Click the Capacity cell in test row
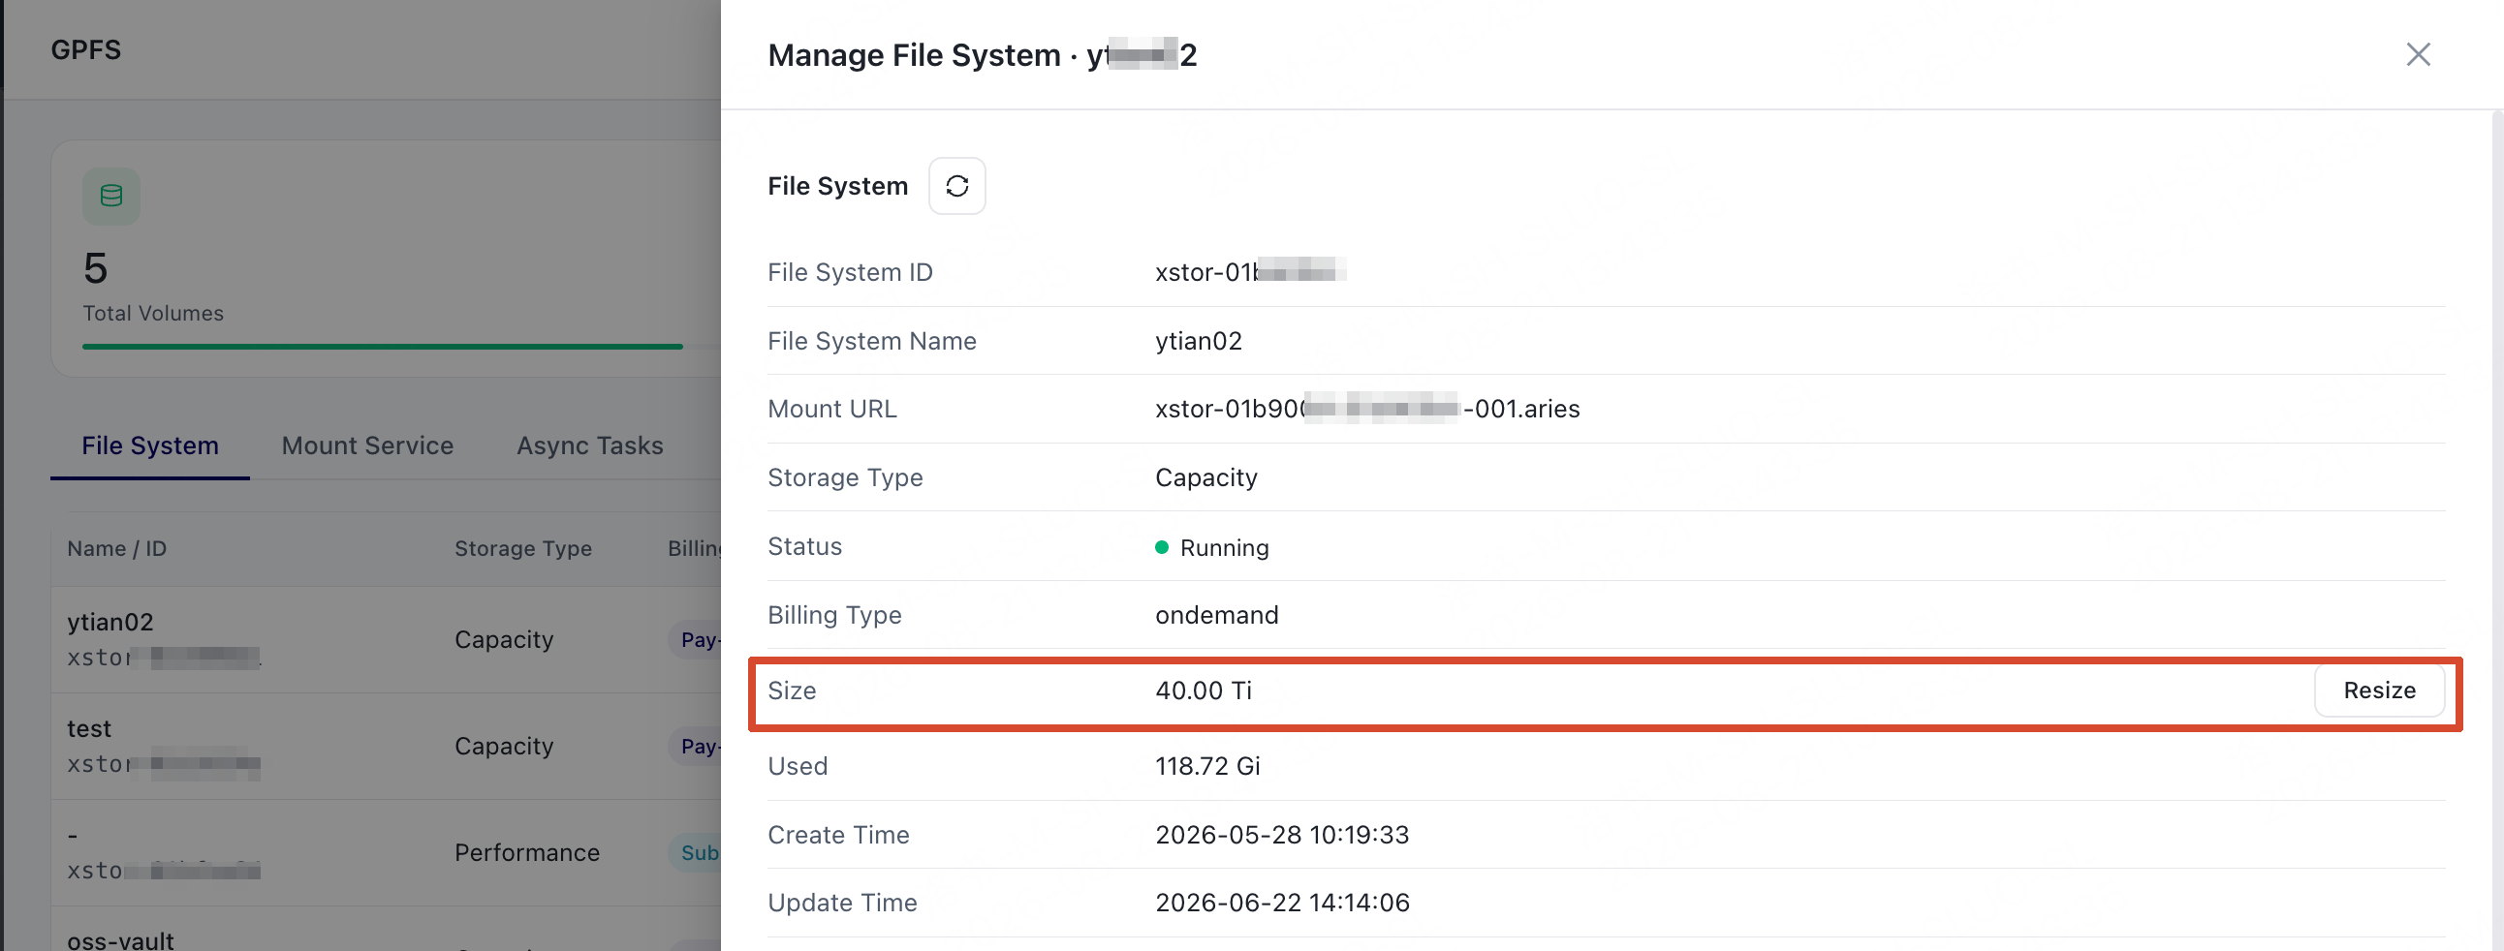 click(504, 747)
